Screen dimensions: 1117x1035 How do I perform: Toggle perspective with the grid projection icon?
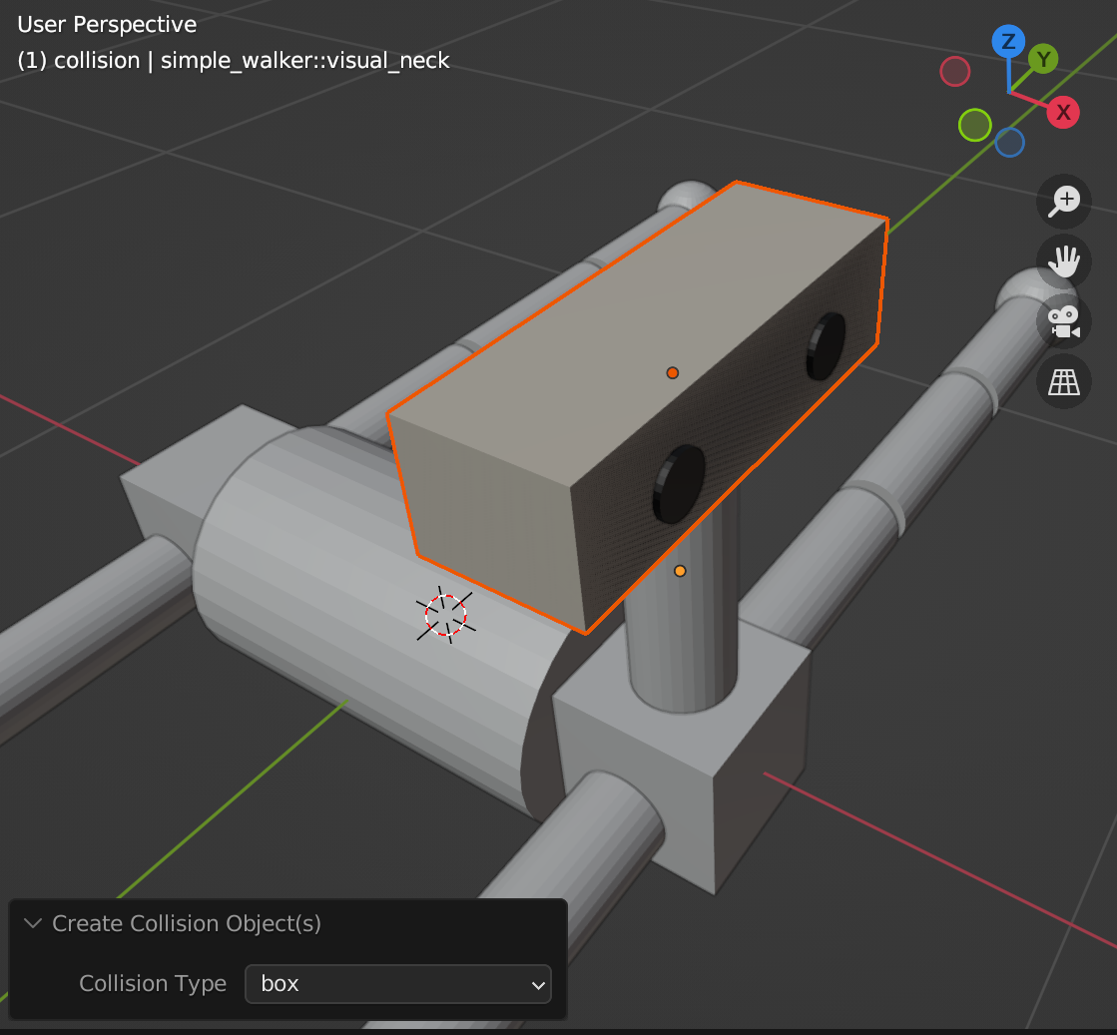(x=1063, y=381)
